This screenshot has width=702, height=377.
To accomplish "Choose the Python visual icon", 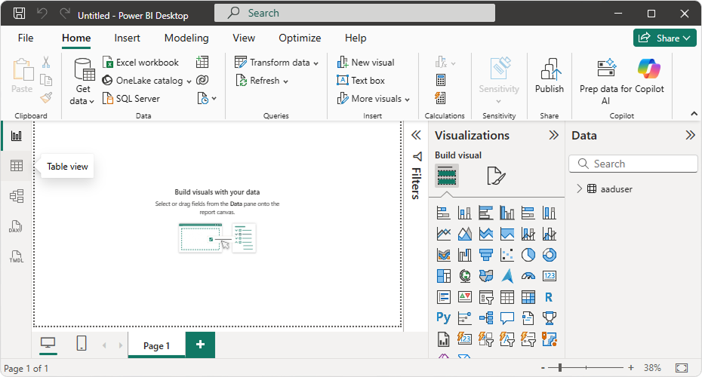I will (443, 317).
